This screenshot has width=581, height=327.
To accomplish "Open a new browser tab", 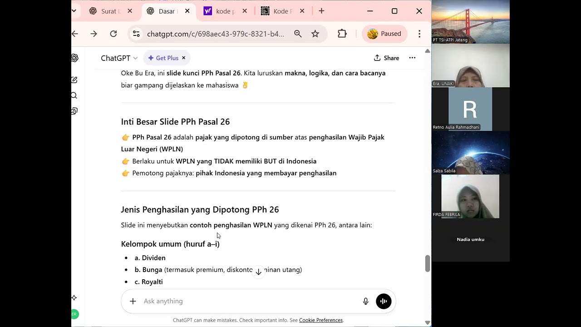I will [321, 11].
